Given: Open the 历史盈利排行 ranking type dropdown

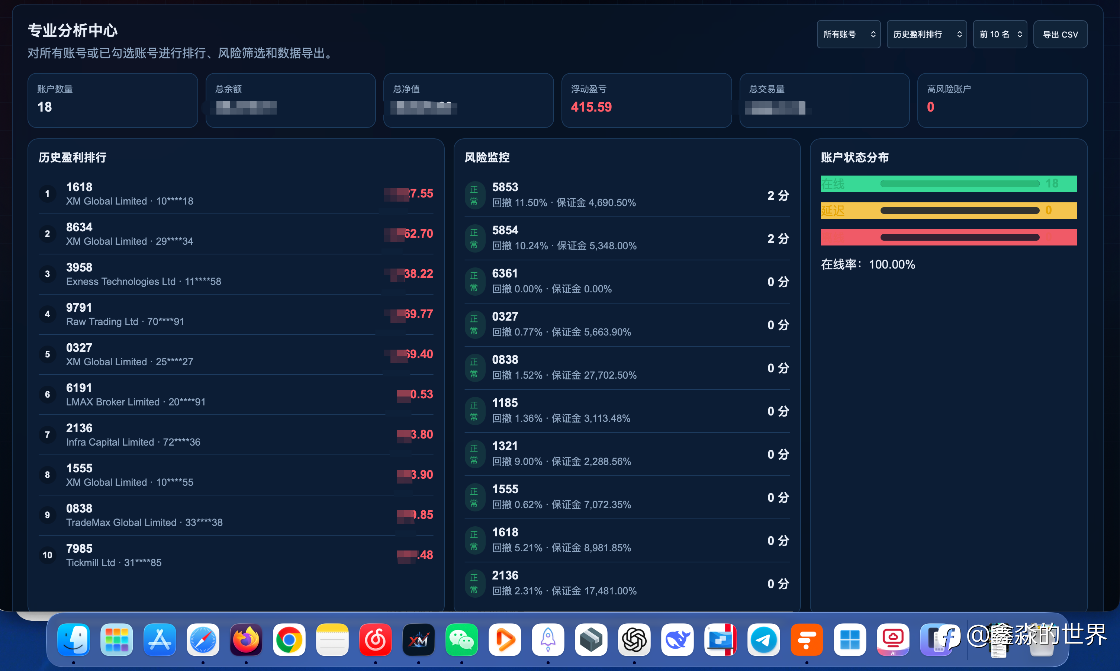Looking at the screenshot, I should tap(927, 34).
